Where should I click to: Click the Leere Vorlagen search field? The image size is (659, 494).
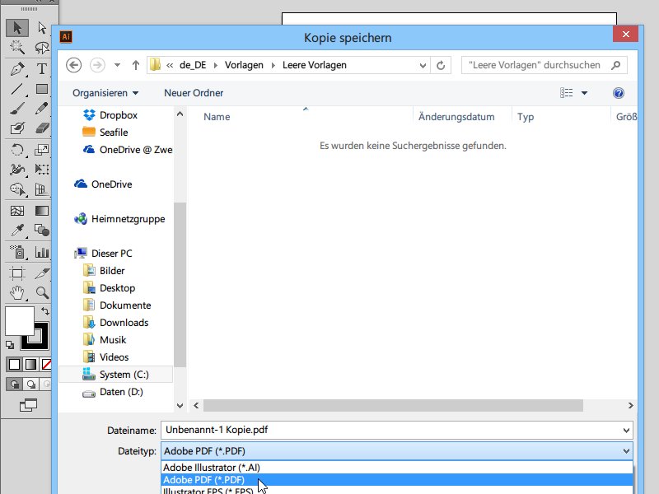coord(544,65)
